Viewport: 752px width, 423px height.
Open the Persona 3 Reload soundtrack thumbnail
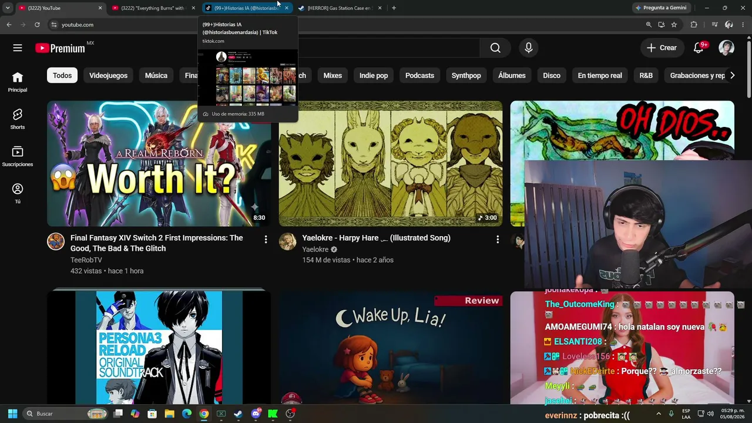159,347
